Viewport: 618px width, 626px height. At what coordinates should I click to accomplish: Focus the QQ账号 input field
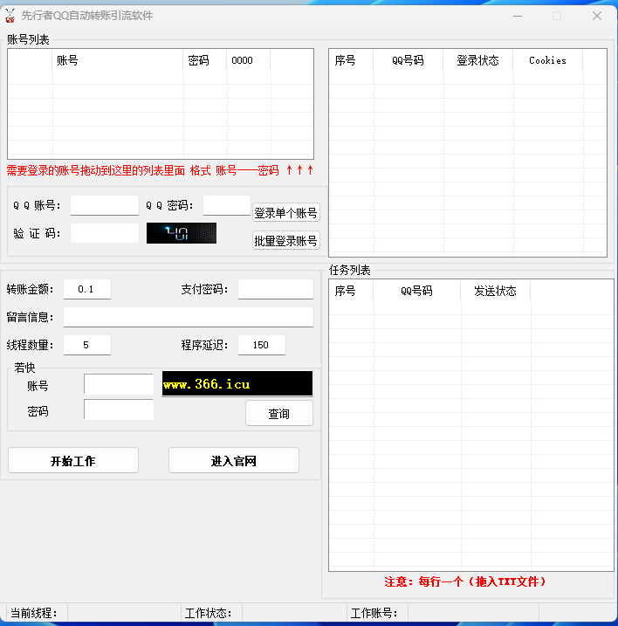104,206
